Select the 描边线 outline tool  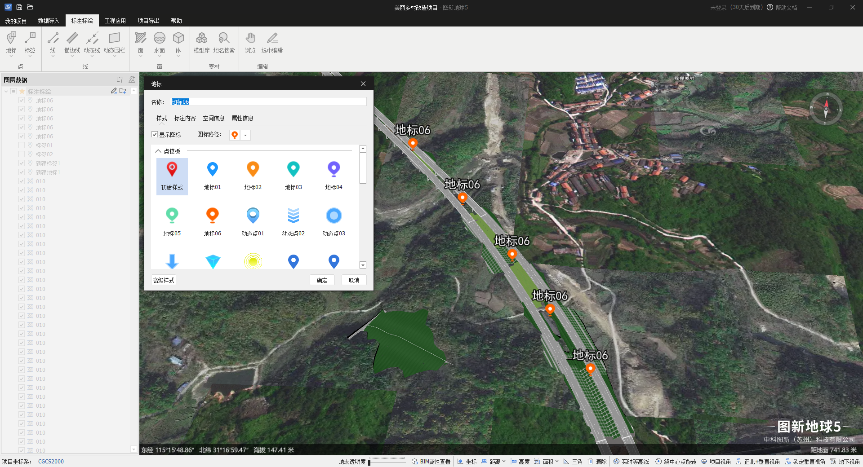point(72,43)
